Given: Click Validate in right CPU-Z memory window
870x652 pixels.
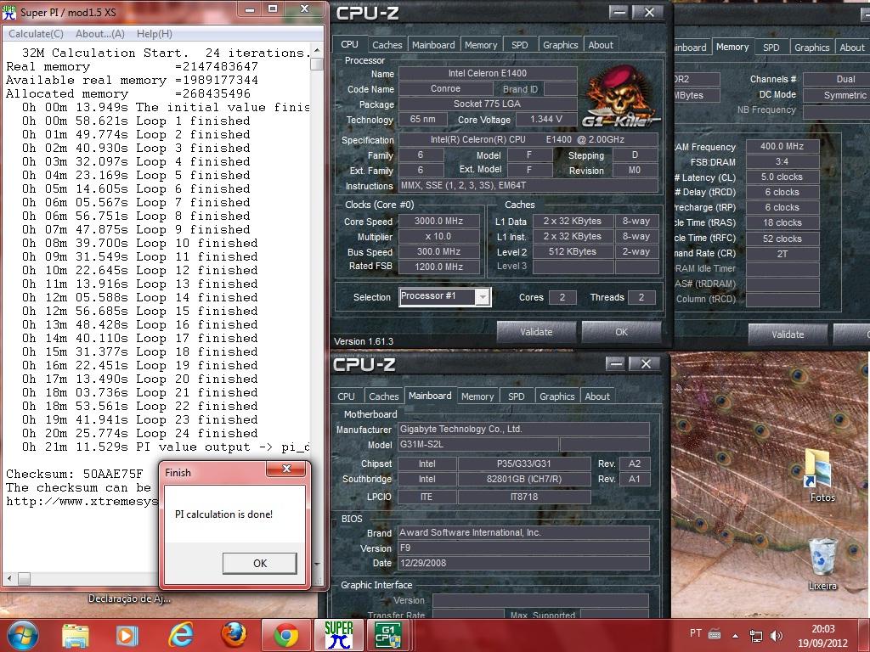Looking at the screenshot, I should (788, 334).
